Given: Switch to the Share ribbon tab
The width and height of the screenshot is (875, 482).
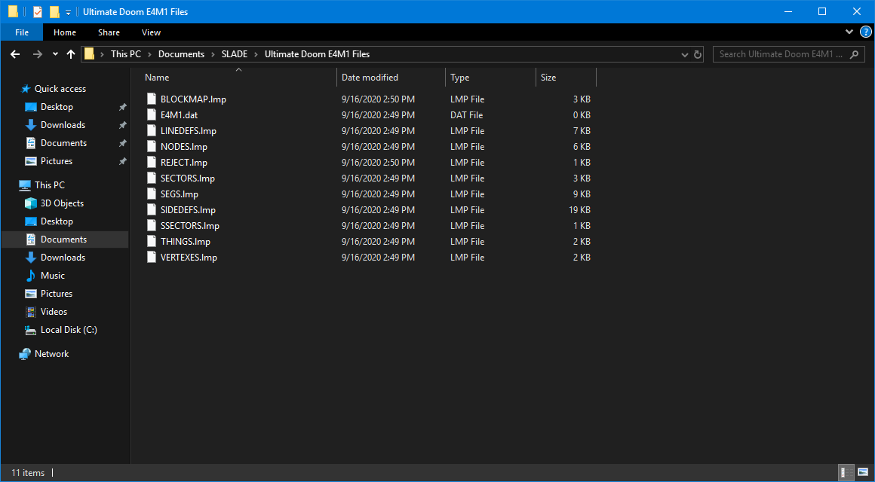Looking at the screenshot, I should 109,32.
